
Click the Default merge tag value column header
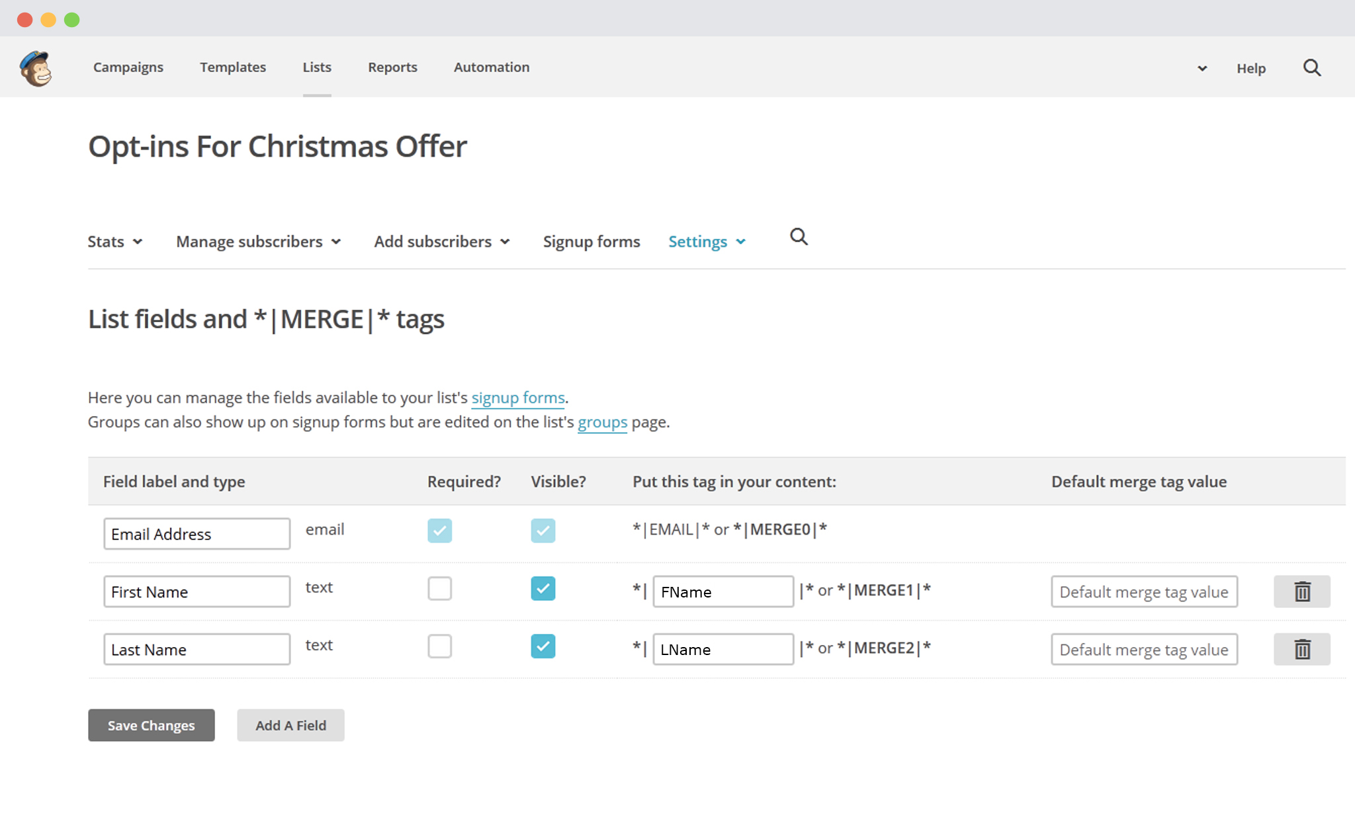pos(1139,482)
